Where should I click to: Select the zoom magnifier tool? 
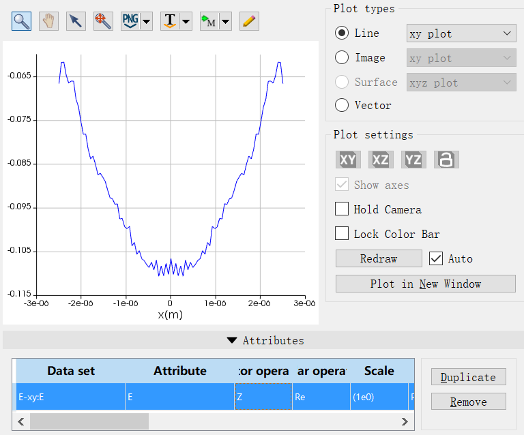tap(21, 21)
